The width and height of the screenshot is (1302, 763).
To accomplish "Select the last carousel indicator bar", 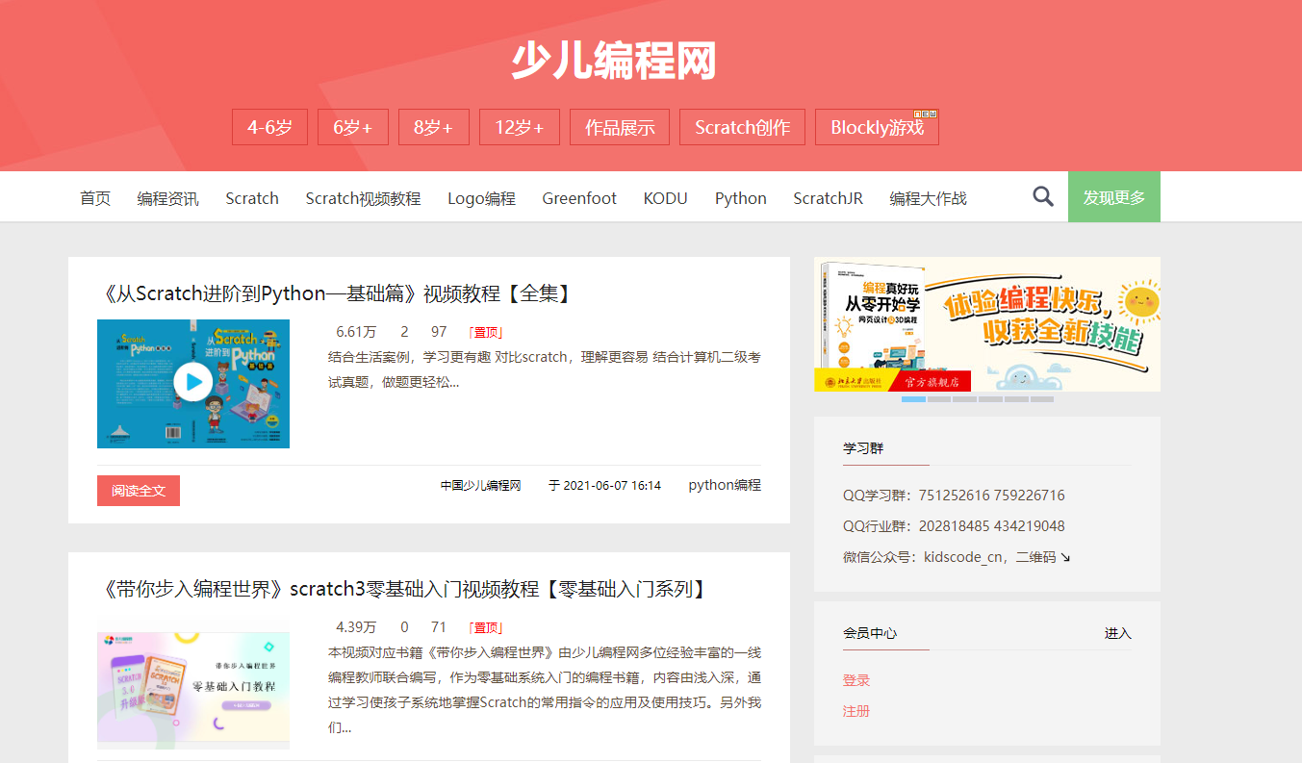I will tap(1041, 398).
